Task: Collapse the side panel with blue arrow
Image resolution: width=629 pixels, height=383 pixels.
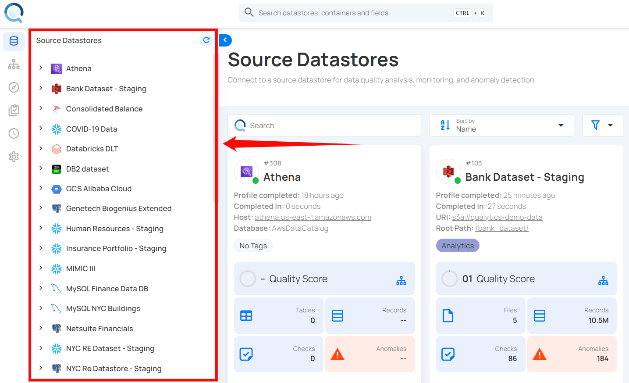Action: 225,40
